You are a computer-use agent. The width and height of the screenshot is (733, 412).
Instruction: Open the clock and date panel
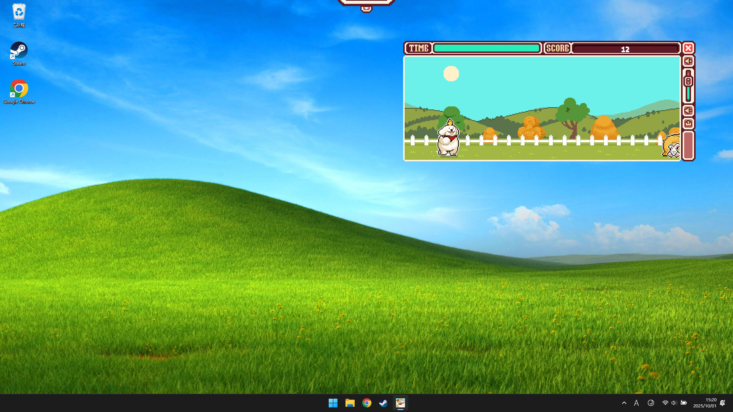[x=705, y=403]
